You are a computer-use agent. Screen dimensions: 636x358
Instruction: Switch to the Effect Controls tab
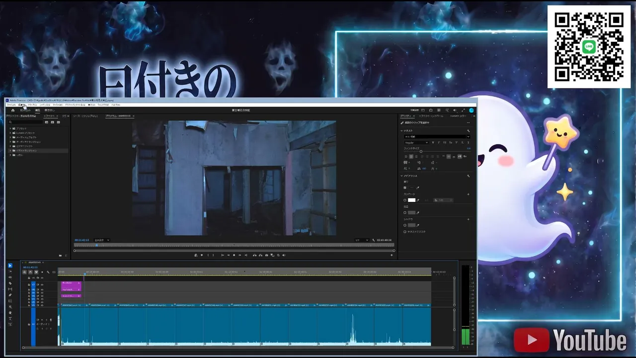pos(431,116)
